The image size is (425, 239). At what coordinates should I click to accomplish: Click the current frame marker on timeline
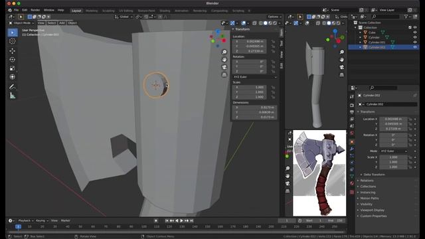(18, 226)
